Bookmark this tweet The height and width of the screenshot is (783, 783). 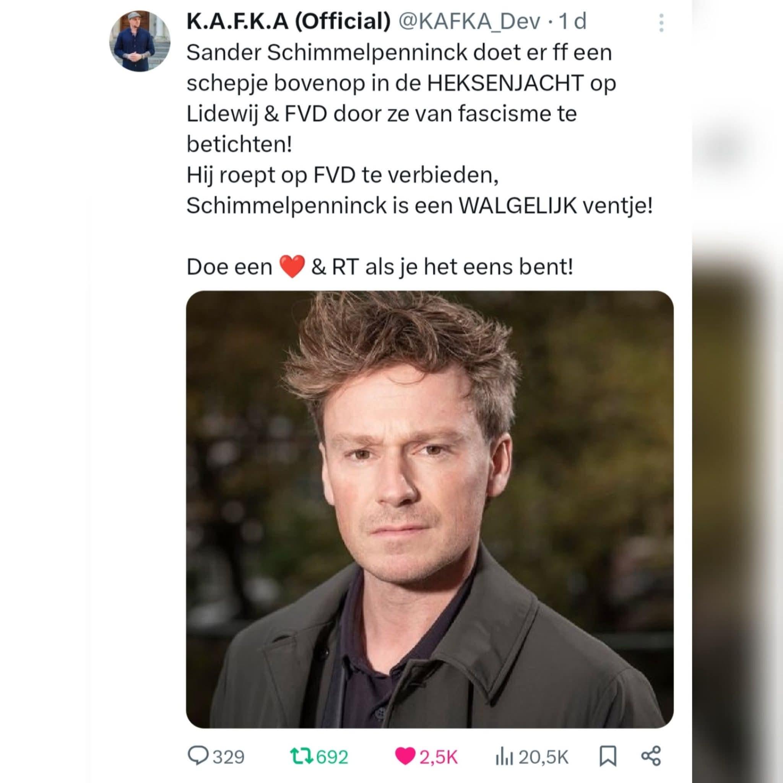[x=608, y=756]
